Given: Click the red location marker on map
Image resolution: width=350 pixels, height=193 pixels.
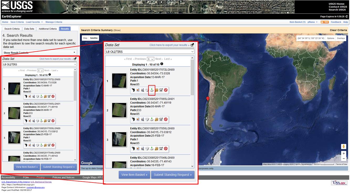Looking at the screenshot, I should click(x=208, y=99).
